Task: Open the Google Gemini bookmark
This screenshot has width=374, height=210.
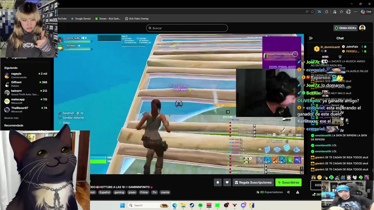Action: click(81, 19)
